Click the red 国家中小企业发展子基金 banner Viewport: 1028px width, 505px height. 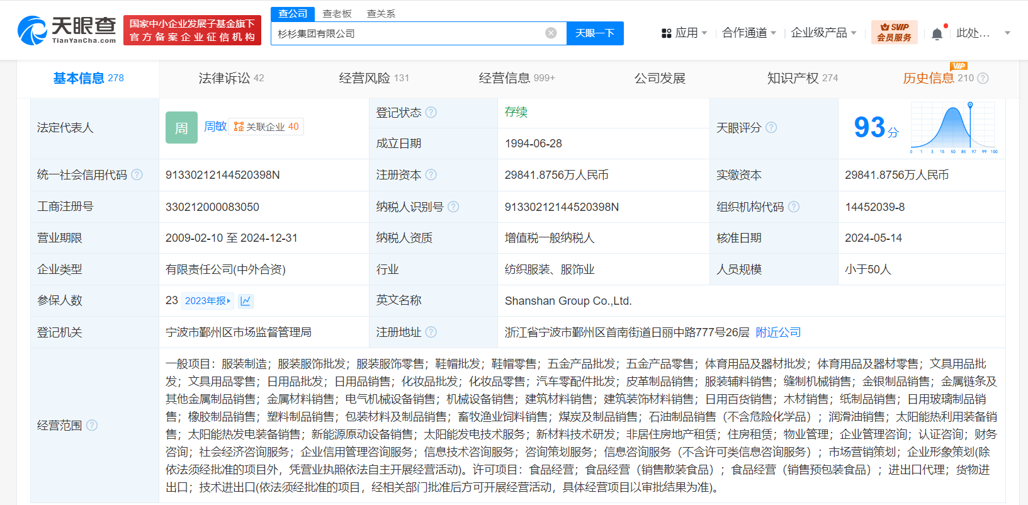[x=192, y=30]
